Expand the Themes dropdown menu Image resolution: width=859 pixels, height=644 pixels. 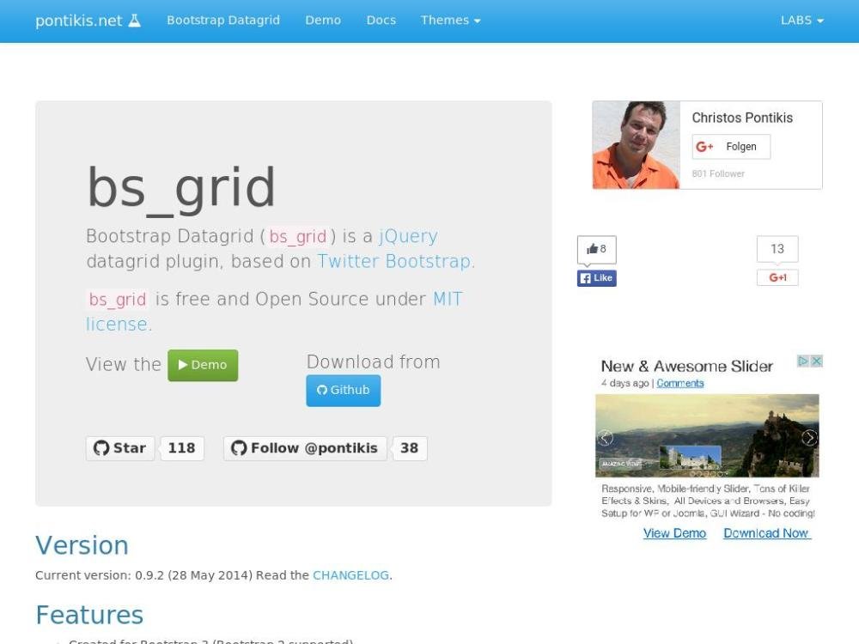click(x=450, y=21)
